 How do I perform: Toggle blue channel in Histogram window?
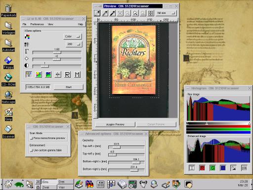click(x=223, y=168)
